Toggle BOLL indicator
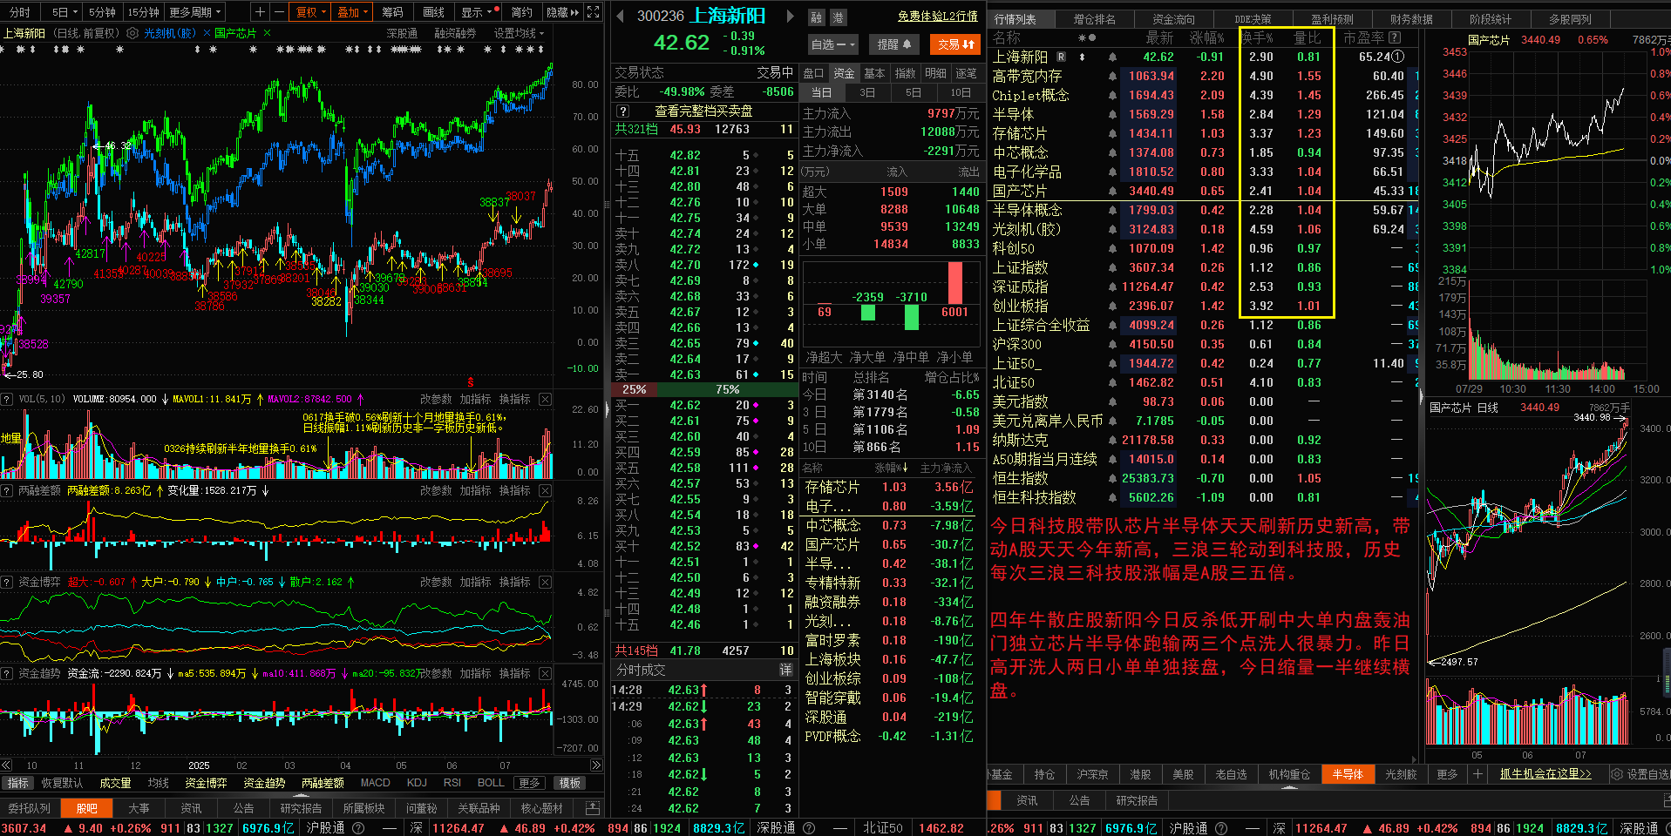 (491, 783)
